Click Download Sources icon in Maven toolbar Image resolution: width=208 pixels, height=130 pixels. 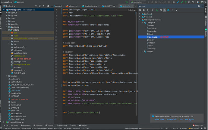tap(147, 10)
